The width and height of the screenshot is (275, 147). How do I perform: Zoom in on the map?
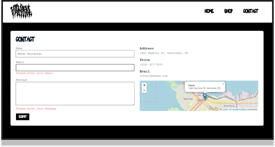point(144,85)
